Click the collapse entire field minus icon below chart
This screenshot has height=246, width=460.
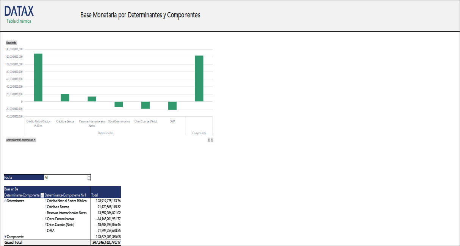pos(212,140)
